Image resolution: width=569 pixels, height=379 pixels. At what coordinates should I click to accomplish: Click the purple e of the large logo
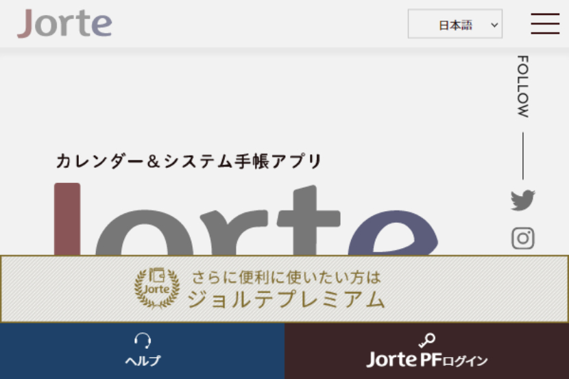[x=394, y=234]
